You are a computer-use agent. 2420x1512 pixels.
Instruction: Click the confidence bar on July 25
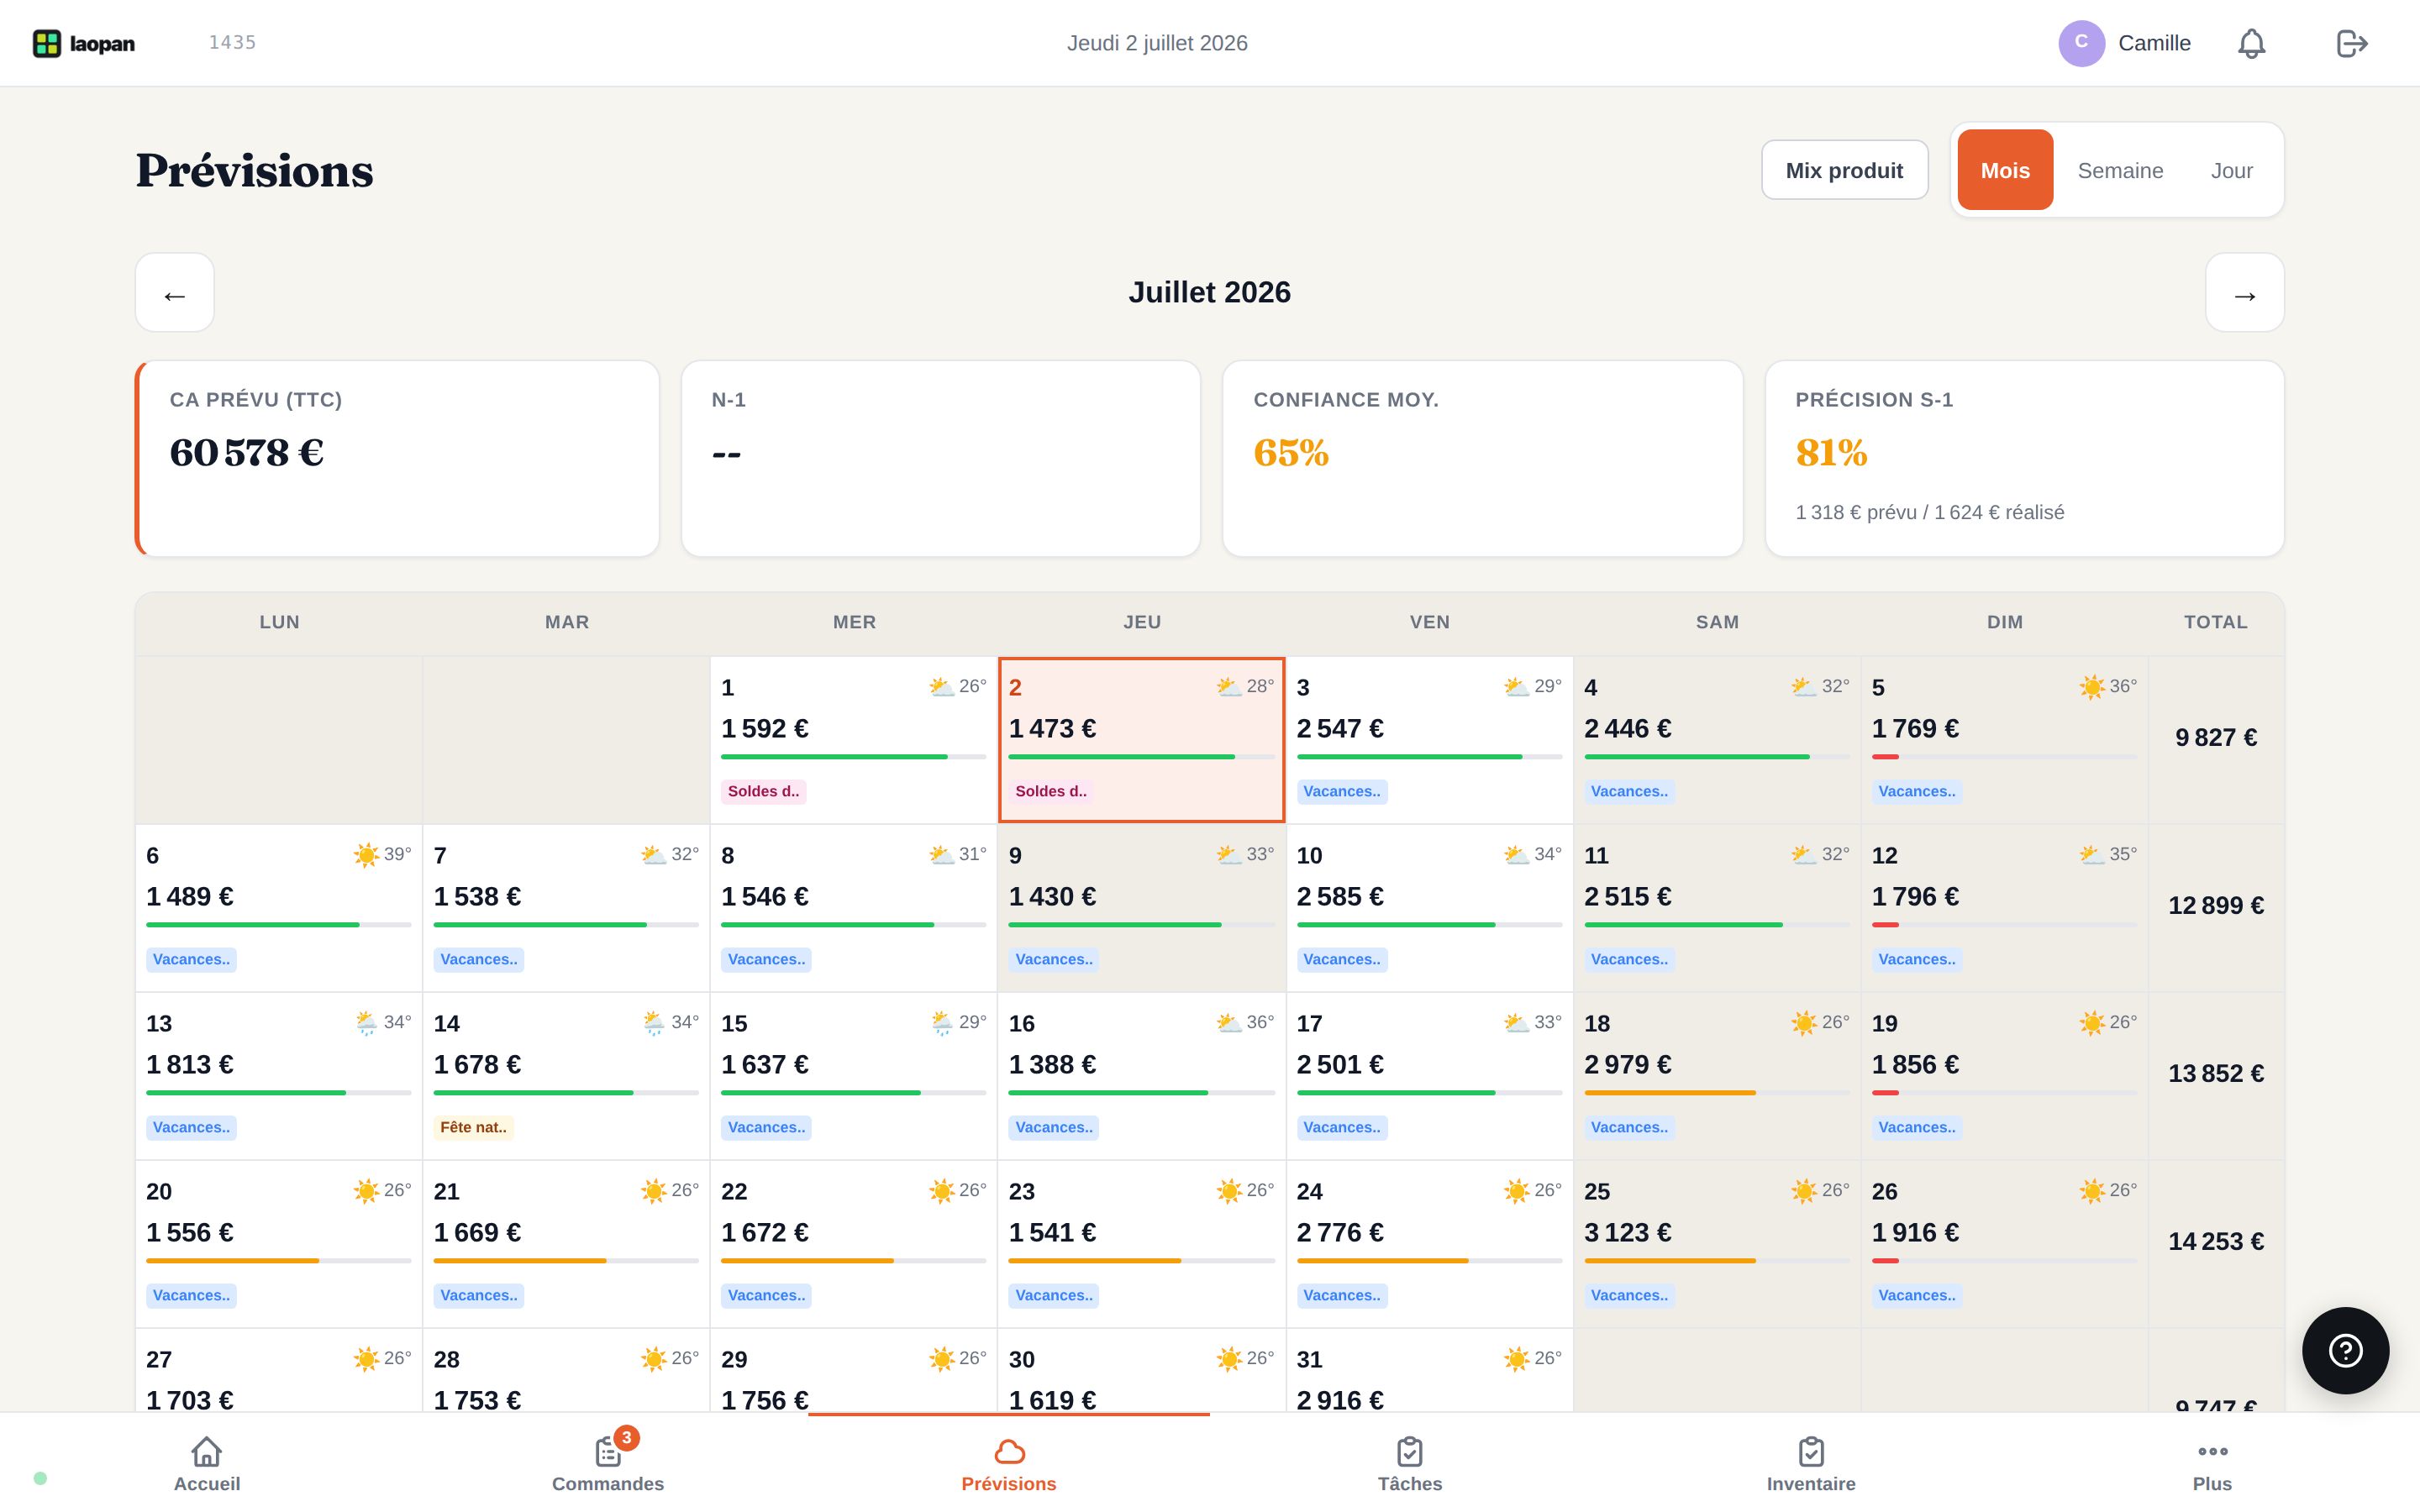(1717, 1261)
